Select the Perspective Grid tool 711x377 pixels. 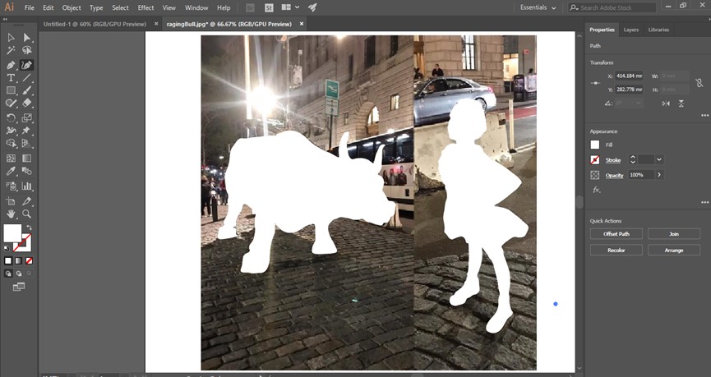tap(27, 144)
